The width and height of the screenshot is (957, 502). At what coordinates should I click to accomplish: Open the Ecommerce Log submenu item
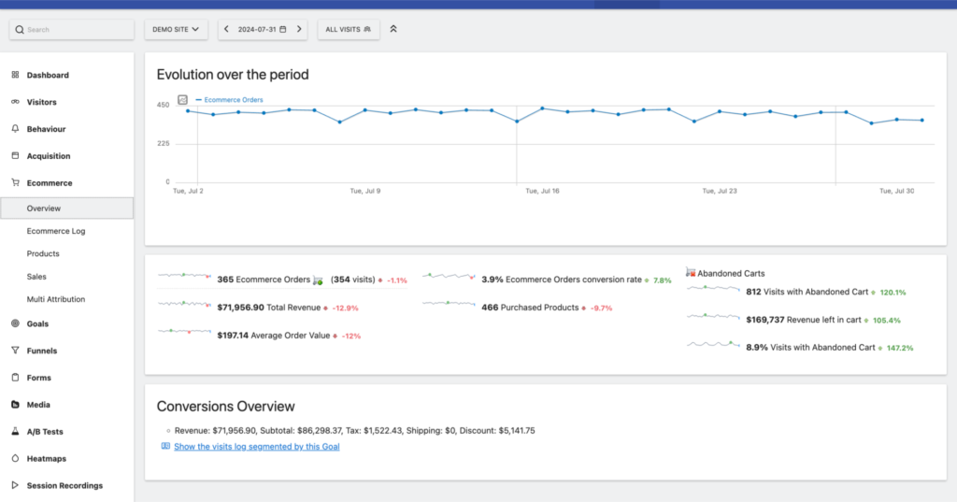click(56, 231)
